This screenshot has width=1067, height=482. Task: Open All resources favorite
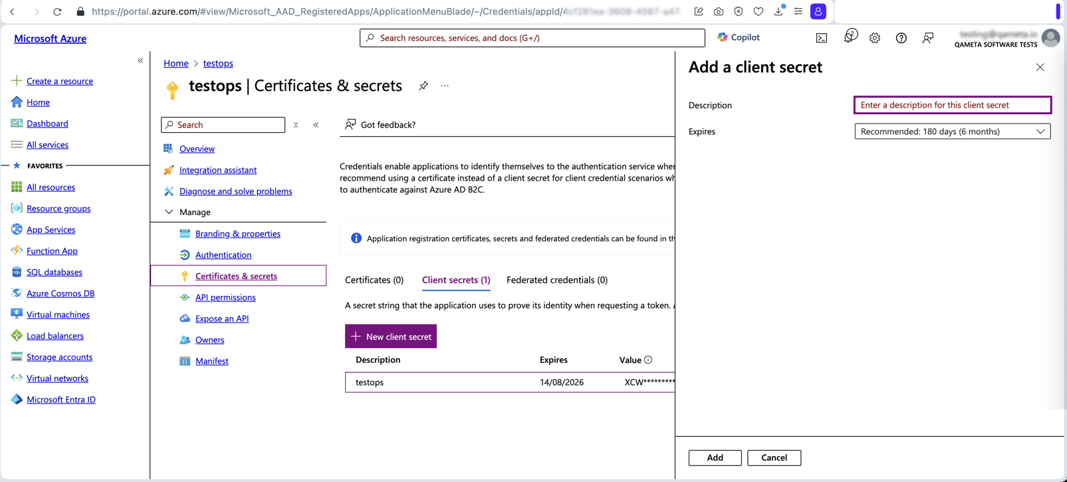(x=51, y=187)
